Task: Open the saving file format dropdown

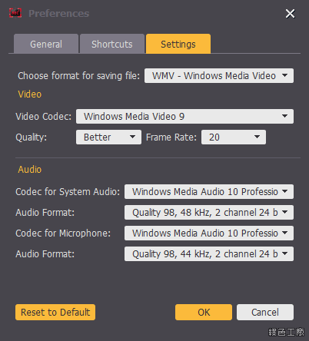Action: (x=219, y=75)
